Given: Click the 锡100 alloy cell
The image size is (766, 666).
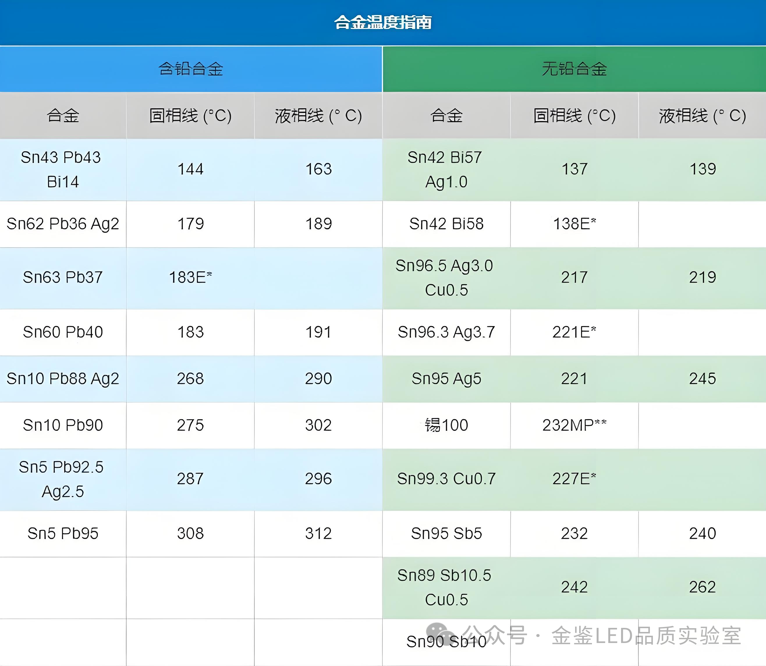Looking at the screenshot, I should click(x=446, y=425).
